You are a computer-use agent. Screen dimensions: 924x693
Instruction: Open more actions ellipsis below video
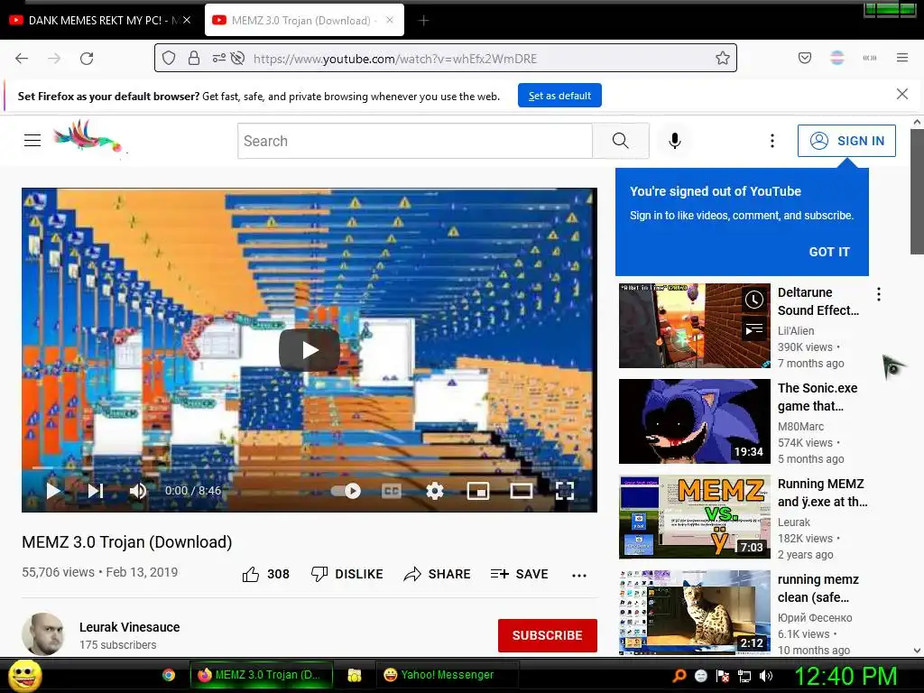[x=579, y=575]
